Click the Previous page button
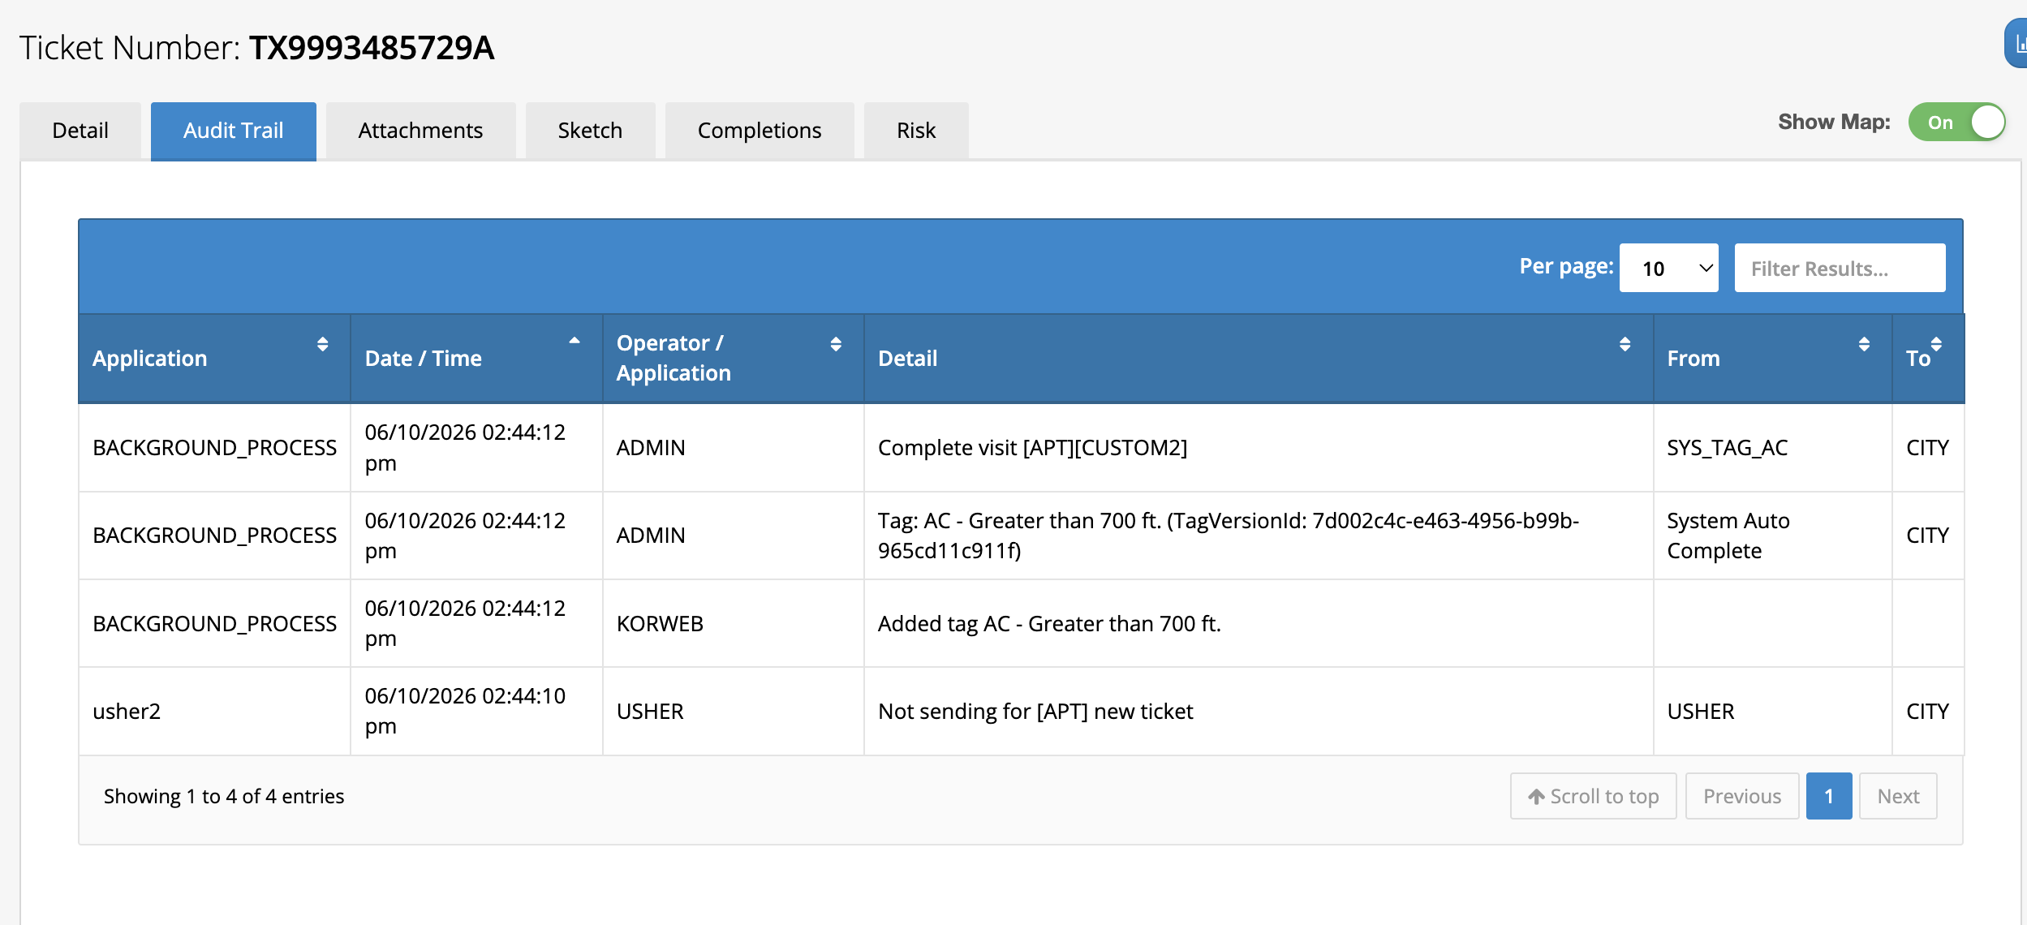Viewport: 2027px width, 925px height. pyautogui.click(x=1742, y=796)
